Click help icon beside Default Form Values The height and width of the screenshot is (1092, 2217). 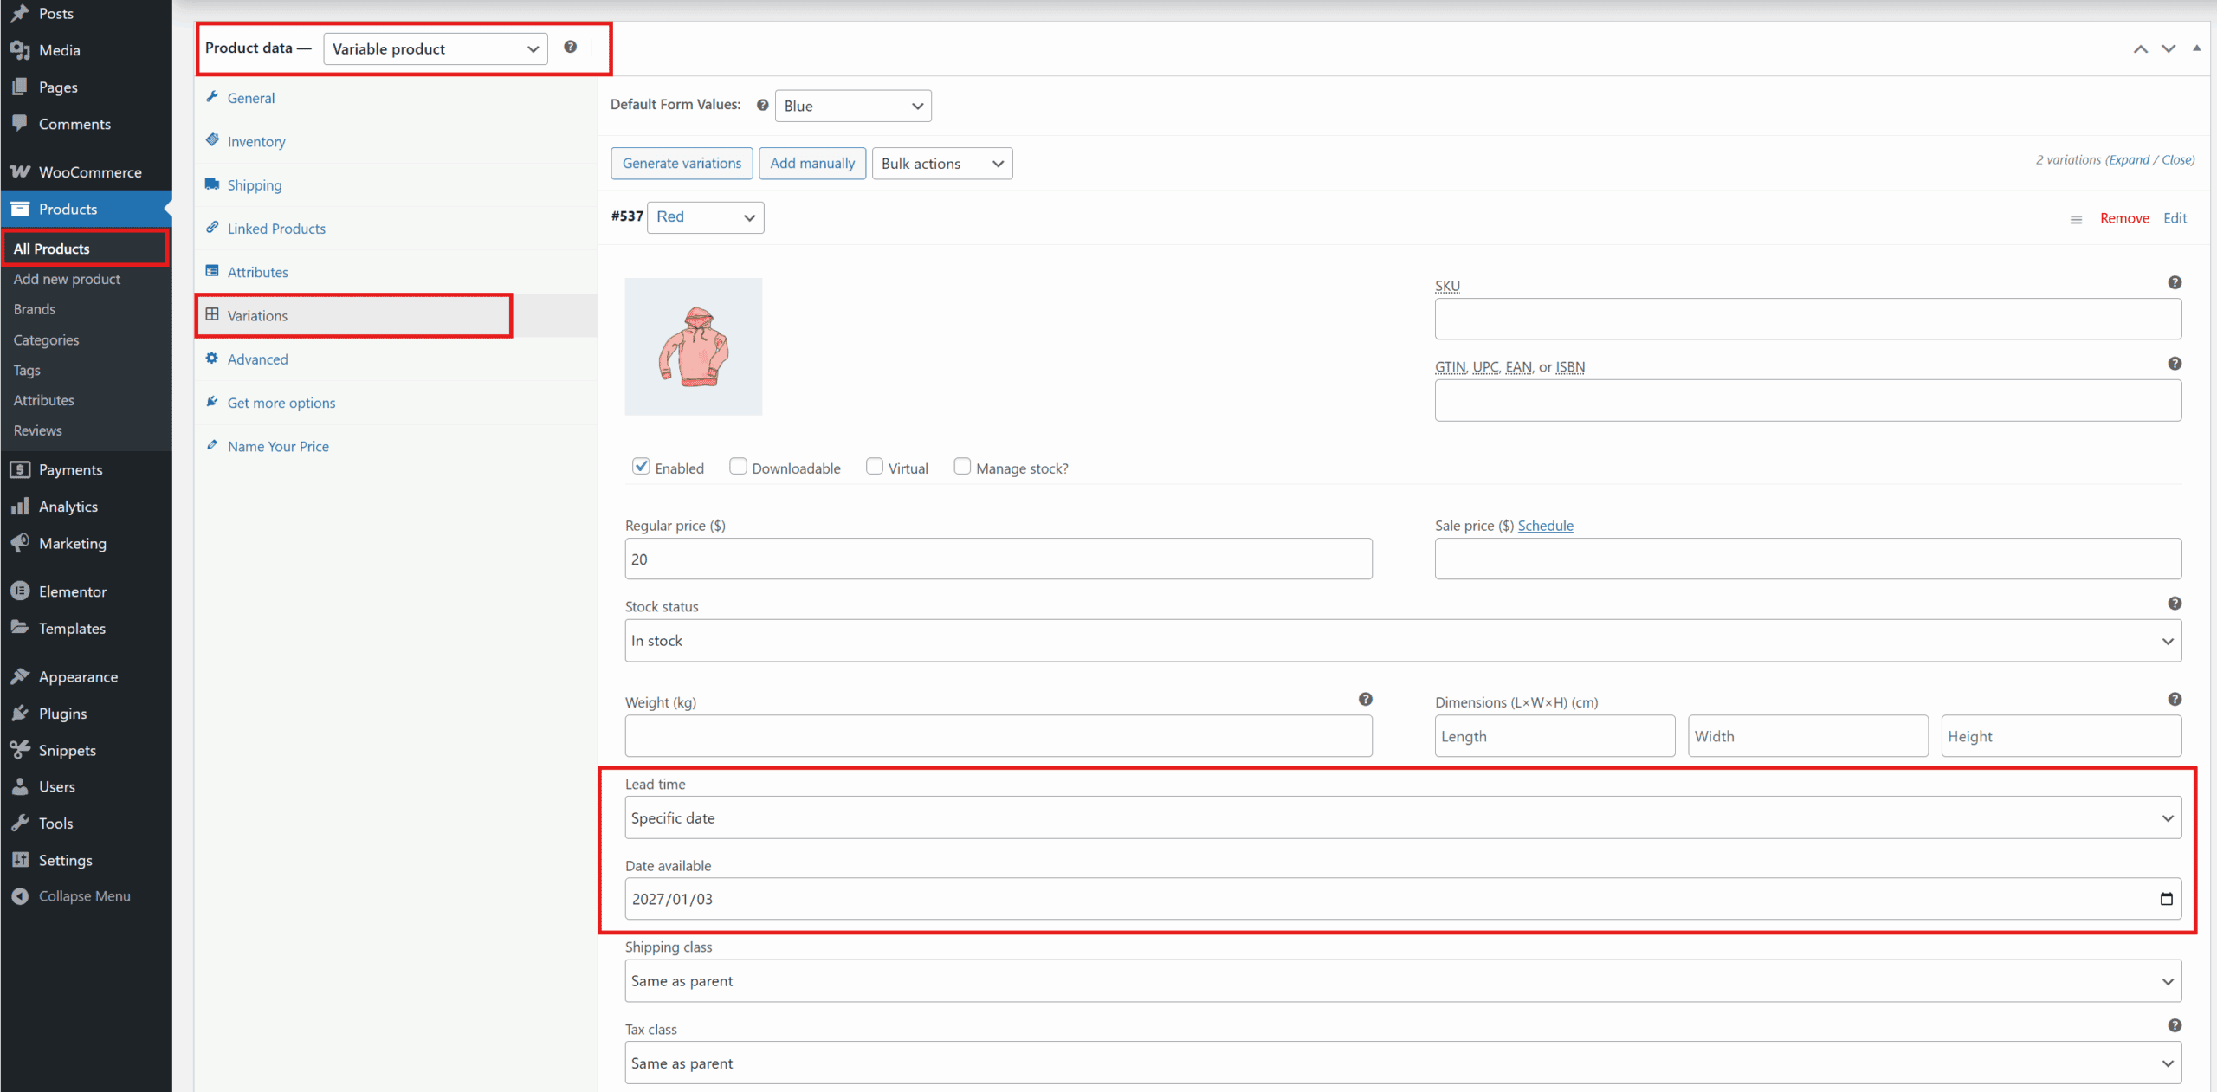(x=762, y=105)
